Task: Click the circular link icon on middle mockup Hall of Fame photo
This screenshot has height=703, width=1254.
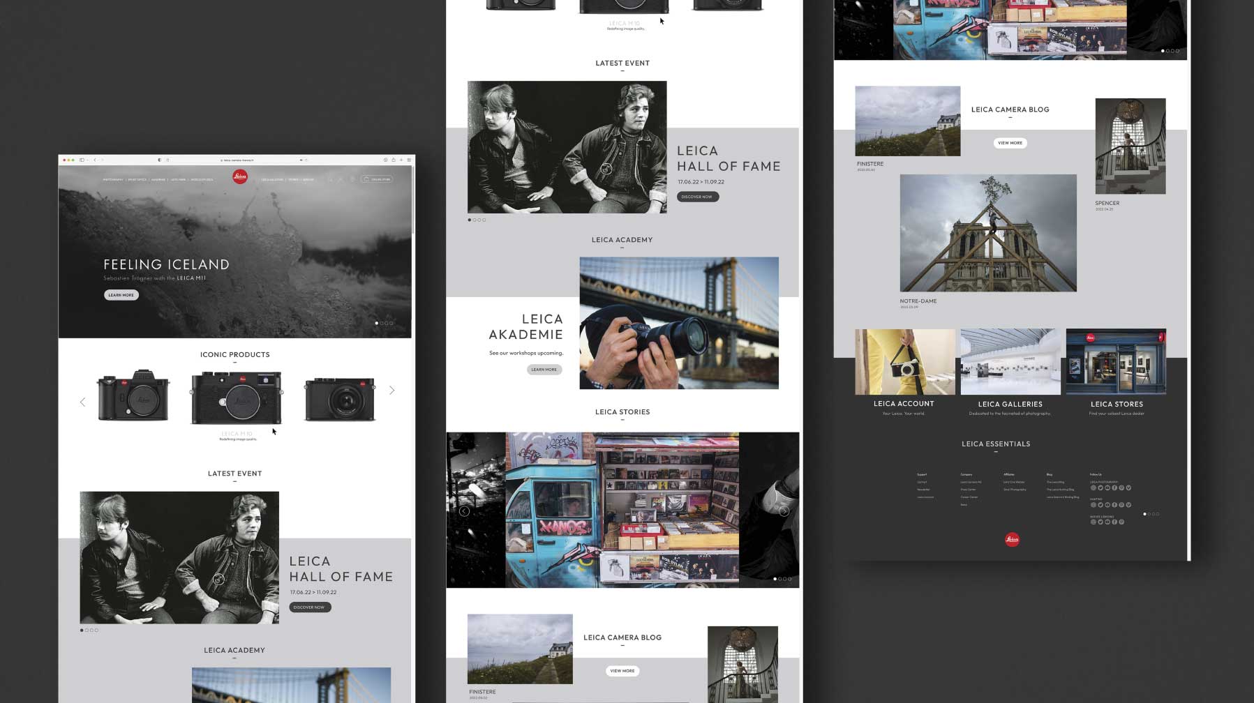Action: [x=606, y=168]
